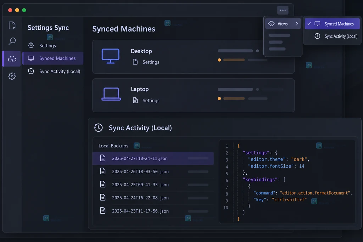Viewport: 363px width, 242px height.
Task: Select the cloud sync icon in activity bar
Action: point(12,59)
